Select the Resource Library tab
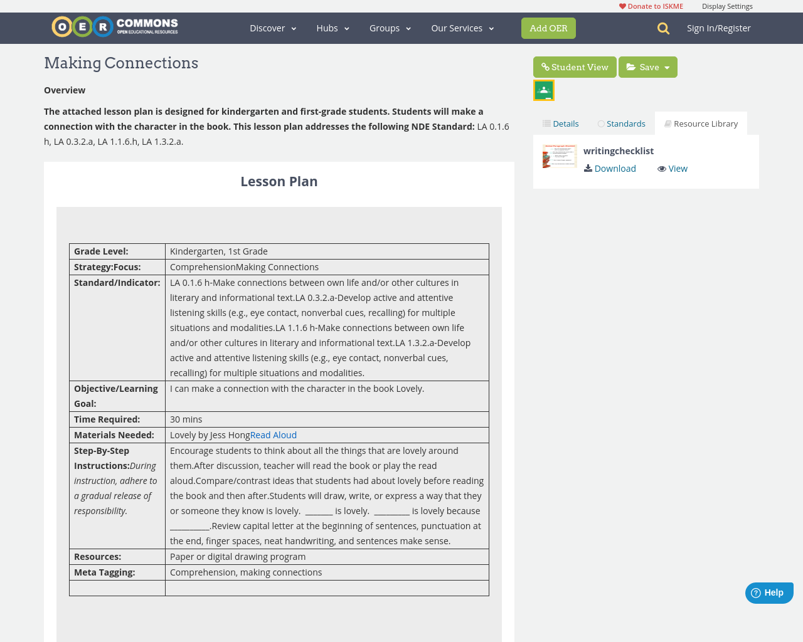The image size is (803, 642). click(x=701, y=124)
